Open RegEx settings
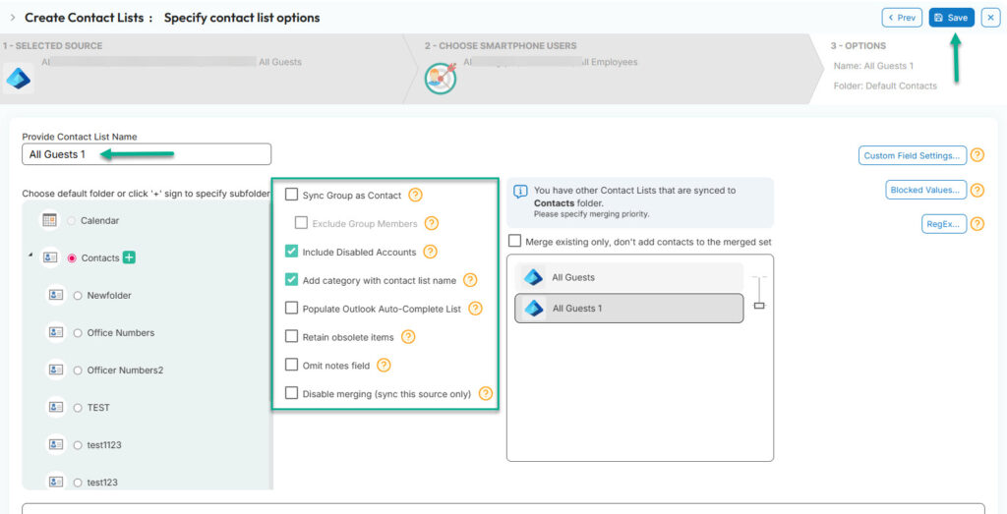Screen dimensions: 1007x514 pos(944,224)
